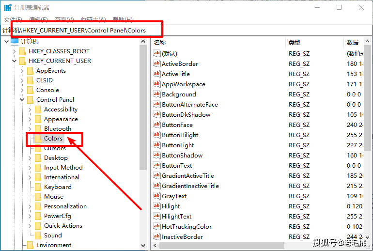Collapse the HKEY_CURRENT_USER hive
The height and width of the screenshot is (251, 373).
[14, 61]
